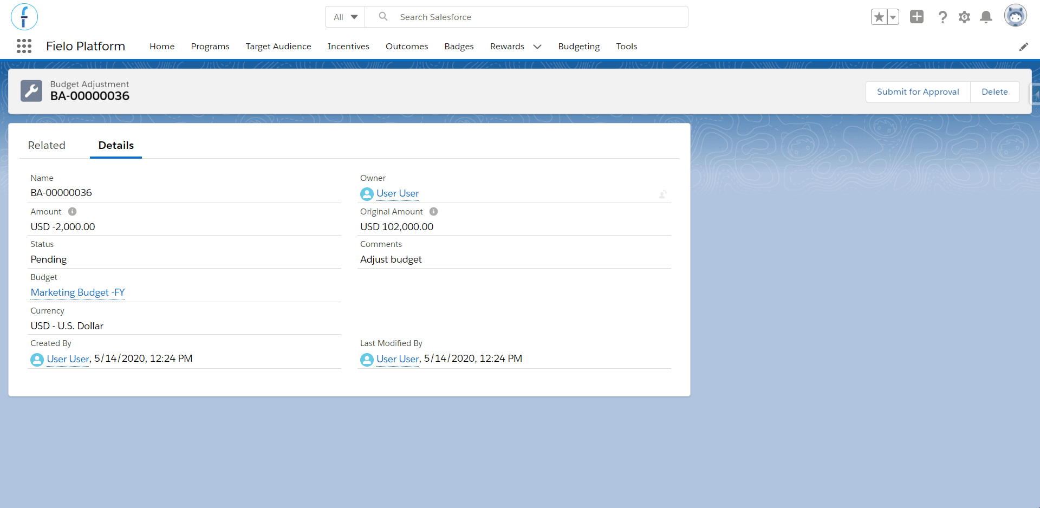Open Created By User User link
The height and width of the screenshot is (508, 1040).
pyautogui.click(x=68, y=359)
